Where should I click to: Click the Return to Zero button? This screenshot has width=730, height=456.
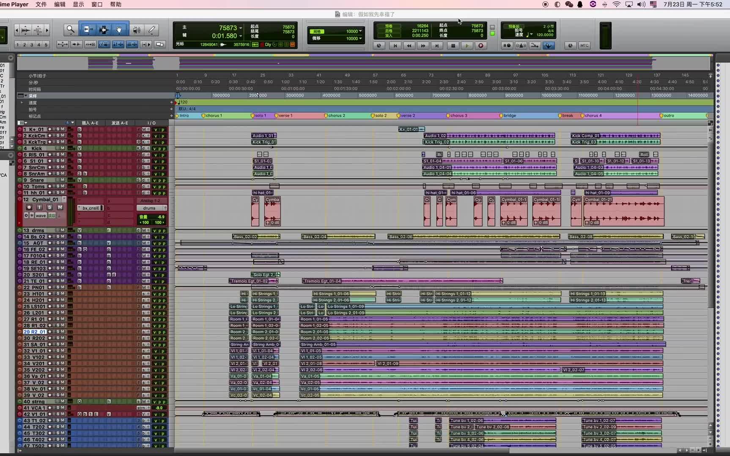[395, 46]
